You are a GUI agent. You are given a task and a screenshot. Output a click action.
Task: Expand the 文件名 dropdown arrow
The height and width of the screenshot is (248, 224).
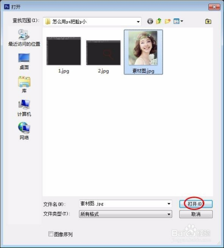[x=169, y=204]
